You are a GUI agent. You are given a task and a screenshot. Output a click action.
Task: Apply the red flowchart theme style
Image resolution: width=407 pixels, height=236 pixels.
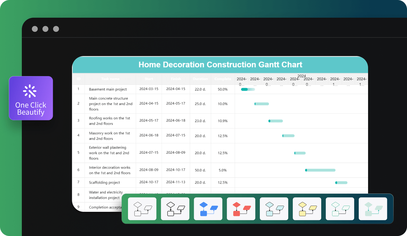pos(241,209)
